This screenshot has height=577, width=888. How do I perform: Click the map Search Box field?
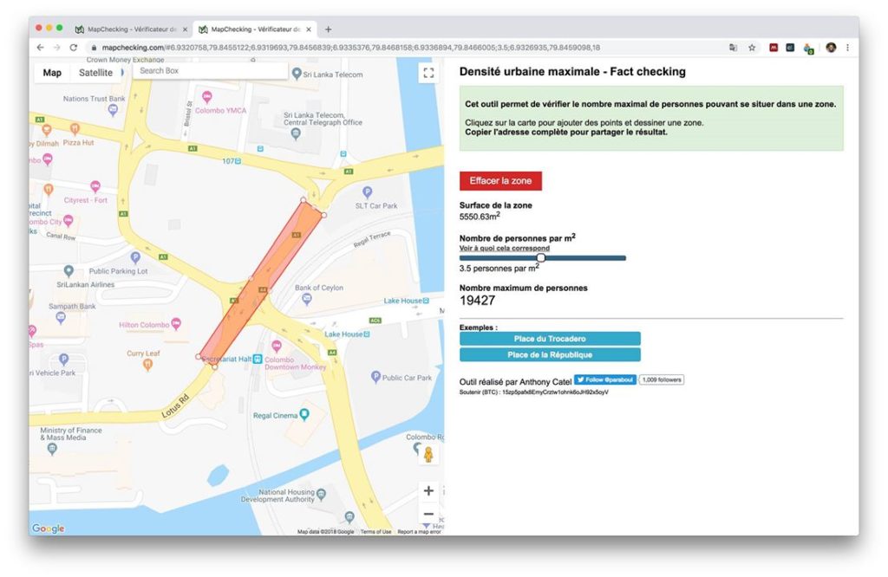[x=210, y=71]
